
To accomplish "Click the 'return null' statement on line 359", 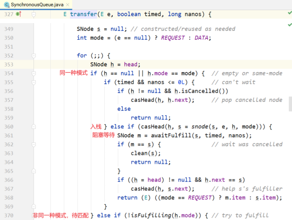I will pos(150,118).
